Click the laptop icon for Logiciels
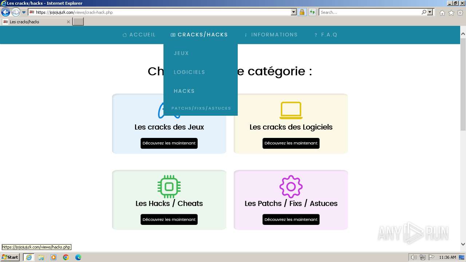Screen dimensions: 466x262 tap(291, 110)
